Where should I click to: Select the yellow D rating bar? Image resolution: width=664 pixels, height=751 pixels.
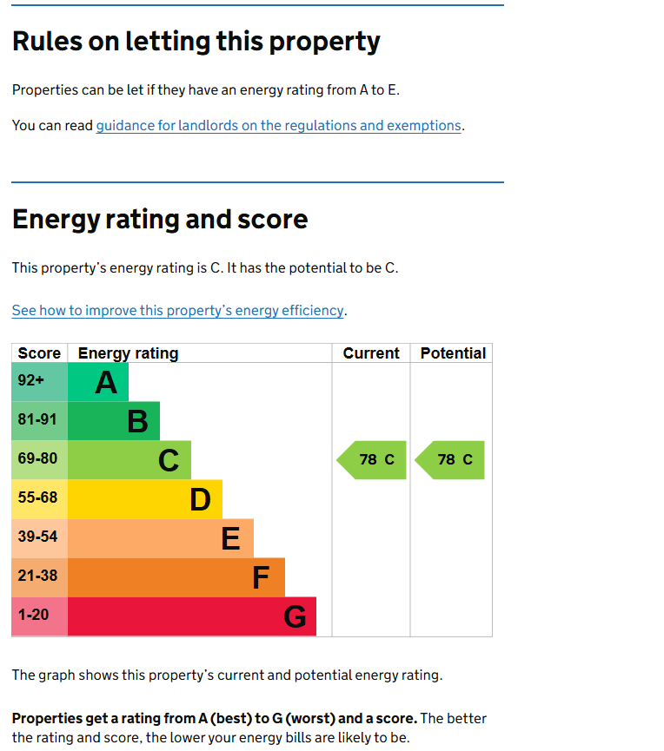tap(145, 499)
